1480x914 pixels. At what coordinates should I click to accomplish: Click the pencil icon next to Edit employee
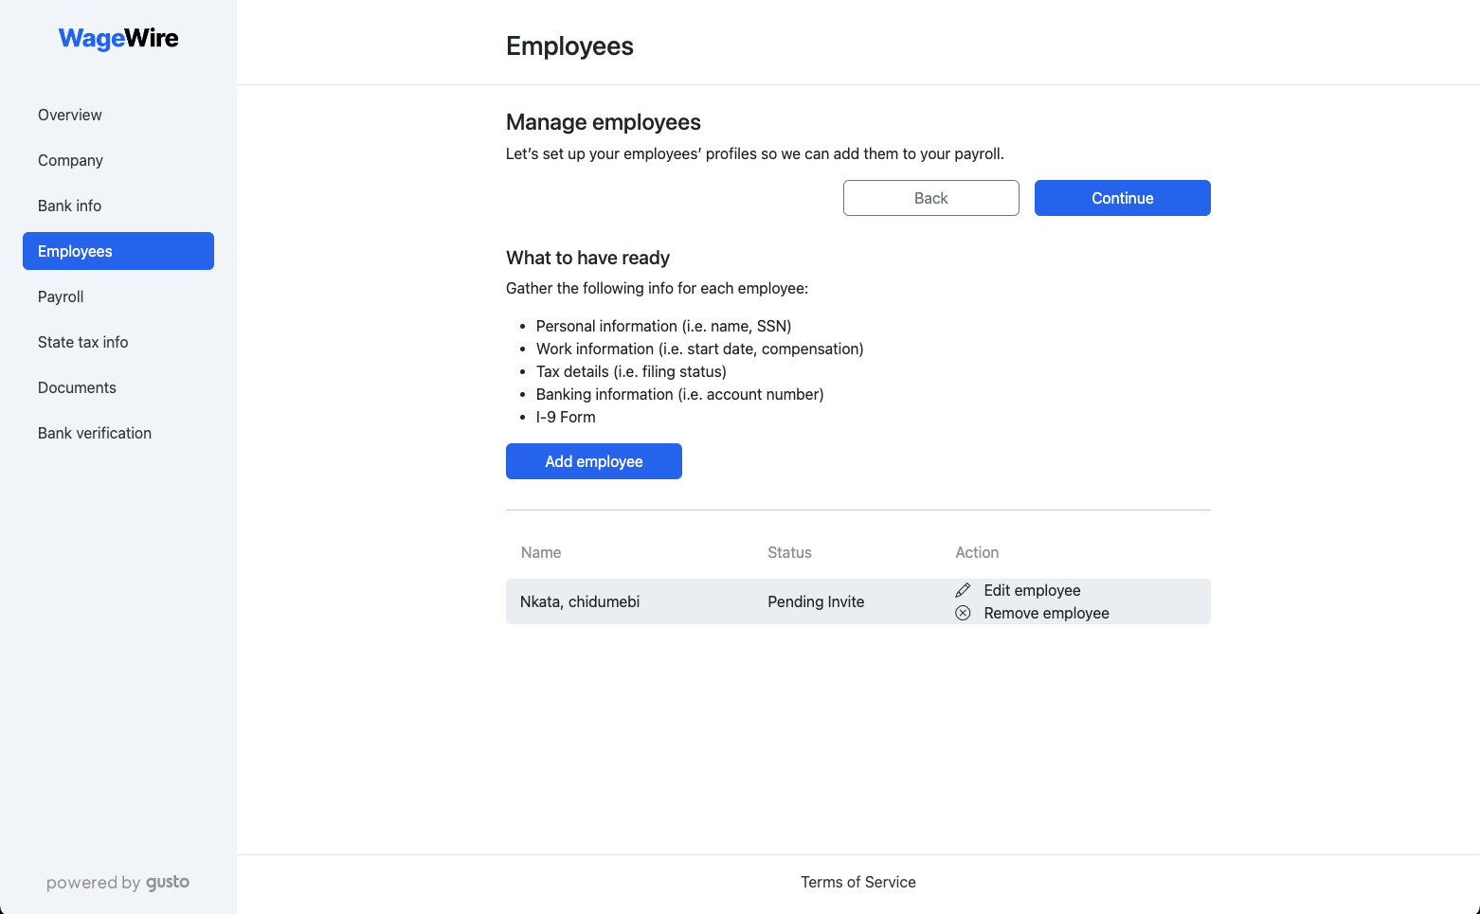click(x=963, y=590)
